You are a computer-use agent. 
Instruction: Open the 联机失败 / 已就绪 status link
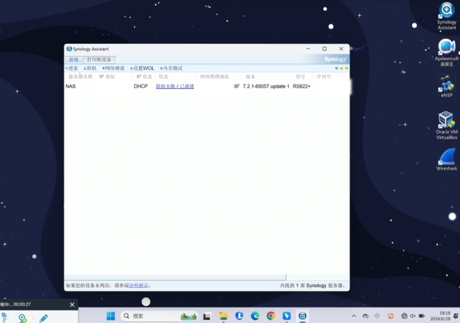coord(175,86)
